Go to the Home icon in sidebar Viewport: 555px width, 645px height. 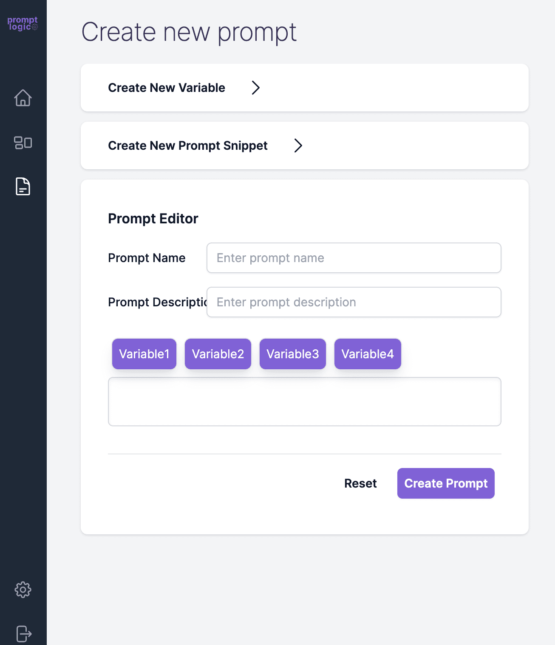(23, 98)
